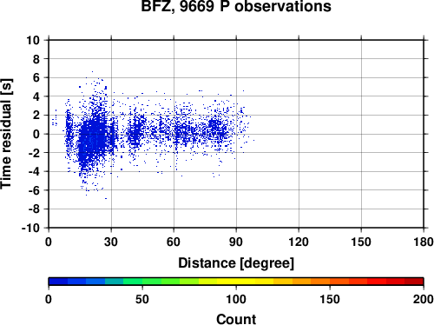Image resolution: width=434 pixels, height=325 pixels.
Task: Click the y-axis tick label "4"
Action: (36, 96)
